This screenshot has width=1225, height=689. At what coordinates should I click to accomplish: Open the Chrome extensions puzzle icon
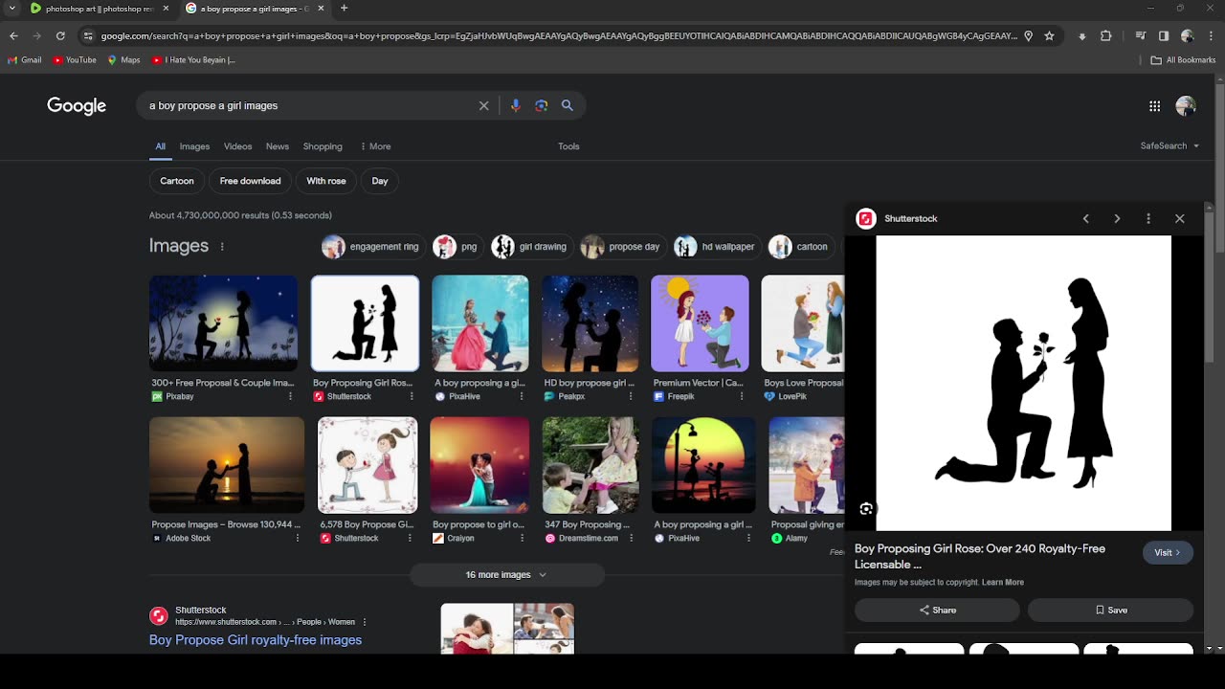(1105, 36)
